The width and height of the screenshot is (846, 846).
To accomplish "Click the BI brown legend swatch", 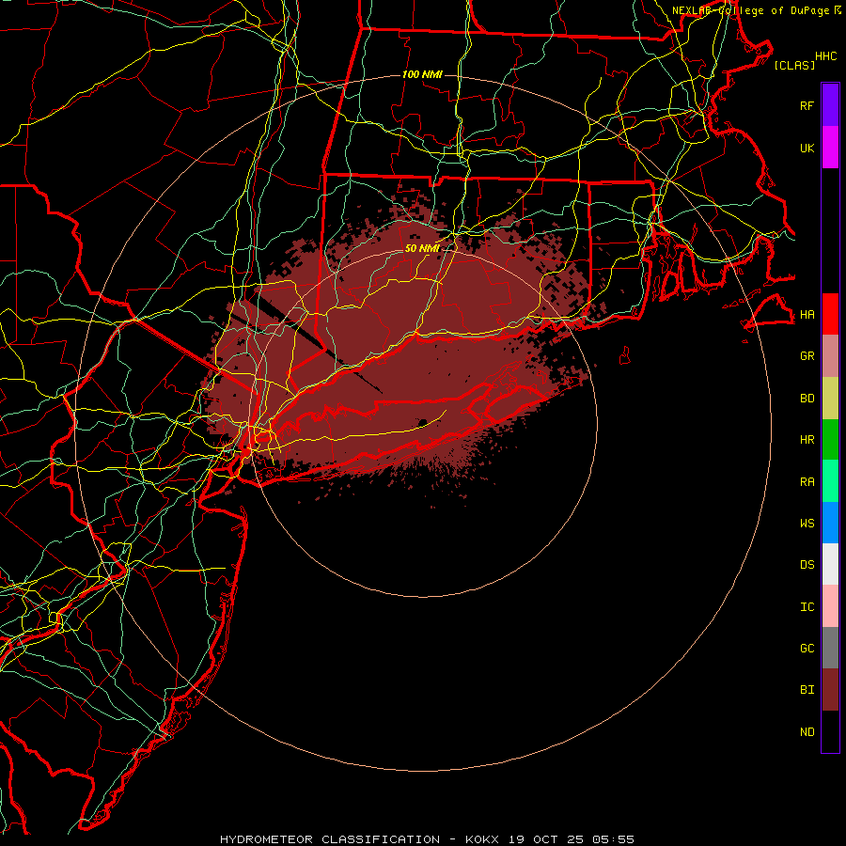I will [x=830, y=690].
